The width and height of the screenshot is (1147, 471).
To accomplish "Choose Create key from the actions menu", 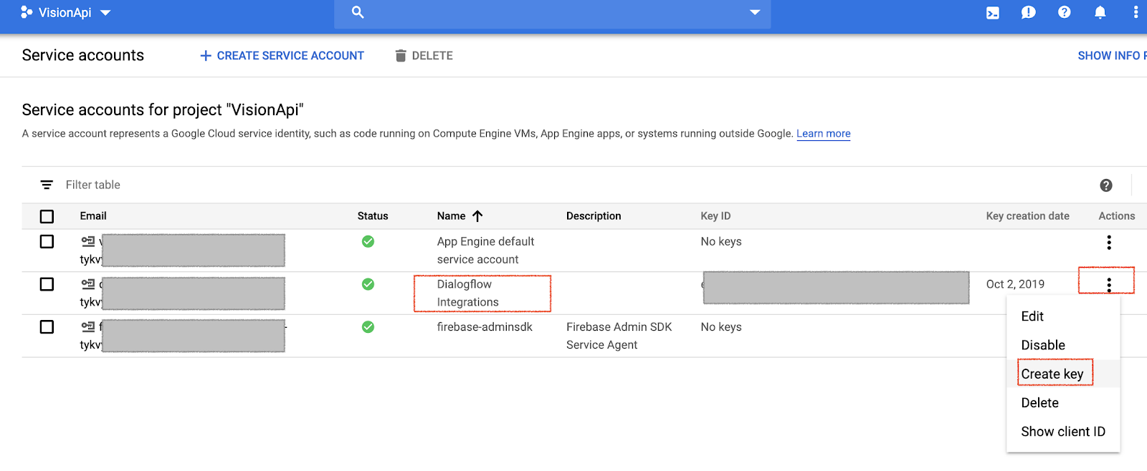I will [1052, 374].
